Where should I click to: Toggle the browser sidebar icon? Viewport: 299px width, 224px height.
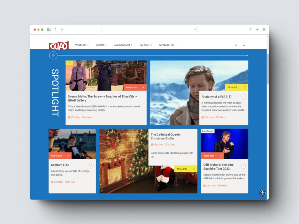pyautogui.click(x=48, y=29)
